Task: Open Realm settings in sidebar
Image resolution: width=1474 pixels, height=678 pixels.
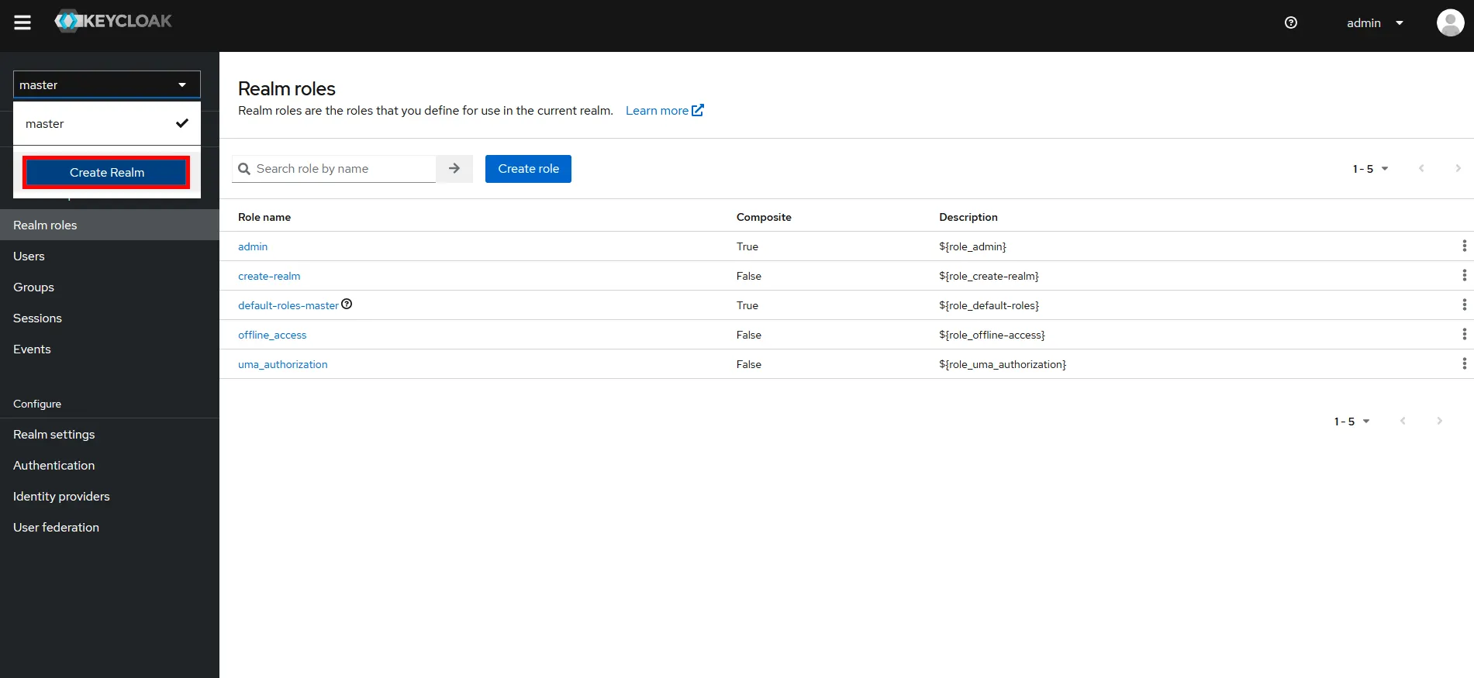Action: tap(109, 434)
